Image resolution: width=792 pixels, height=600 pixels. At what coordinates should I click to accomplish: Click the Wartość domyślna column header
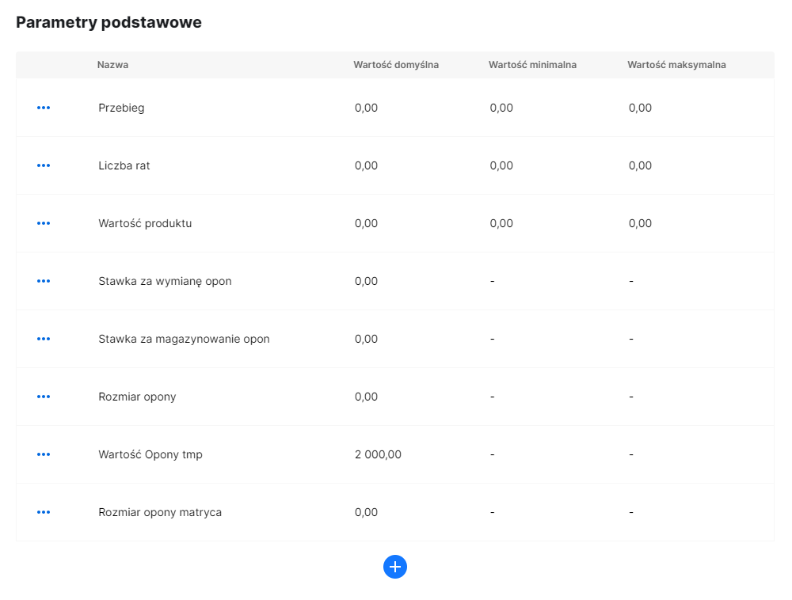[x=396, y=65]
